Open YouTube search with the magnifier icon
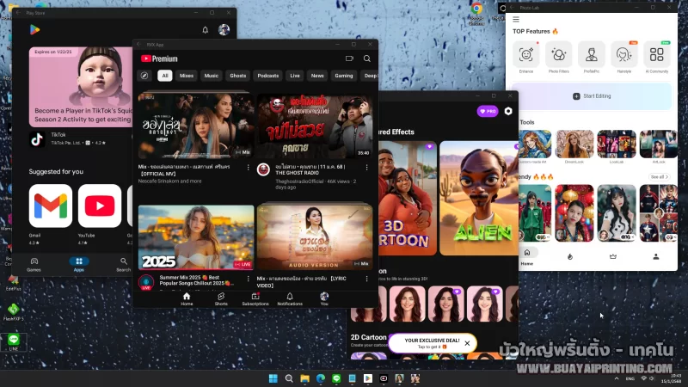 (367, 58)
